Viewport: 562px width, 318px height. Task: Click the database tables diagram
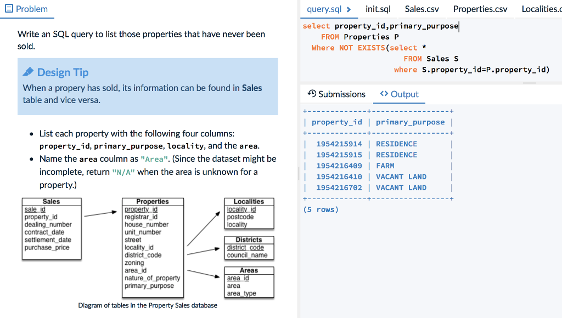click(148, 247)
